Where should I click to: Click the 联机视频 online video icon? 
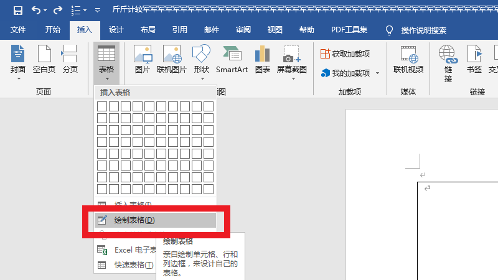(x=408, y=60)
